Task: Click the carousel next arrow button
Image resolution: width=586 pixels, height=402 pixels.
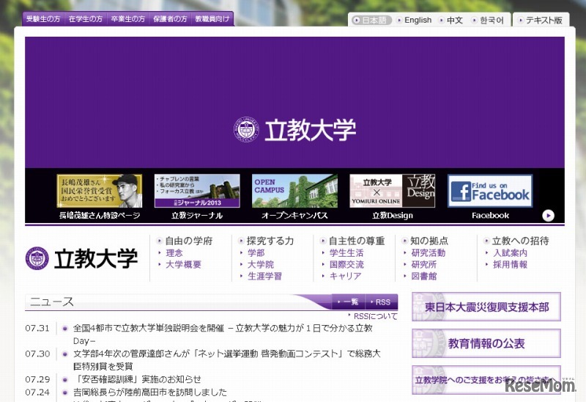Action: [548, 216]
